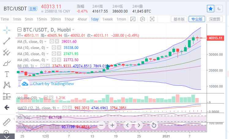Toggle night mode moon button
Viewport: 229px width, 139px height.
[219, 9]
